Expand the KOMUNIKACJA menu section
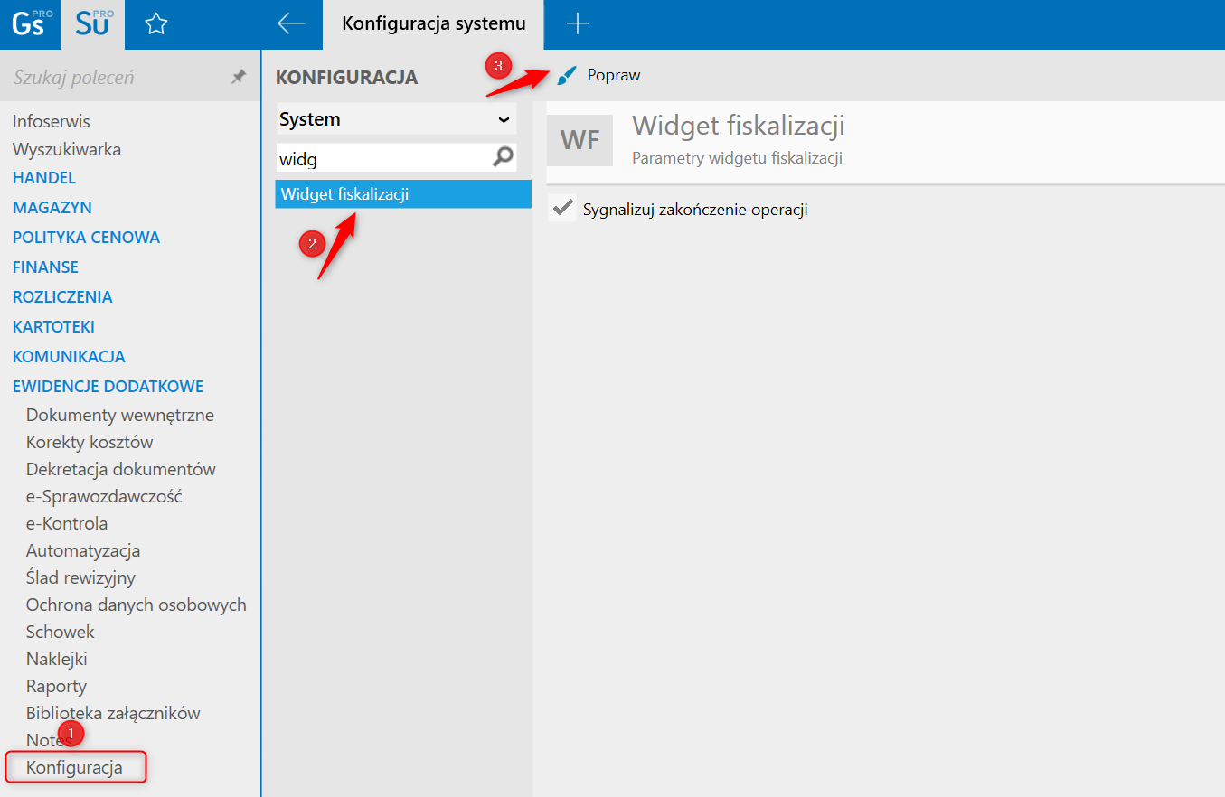Screen dimensions: 1225x797 point(69,357)
